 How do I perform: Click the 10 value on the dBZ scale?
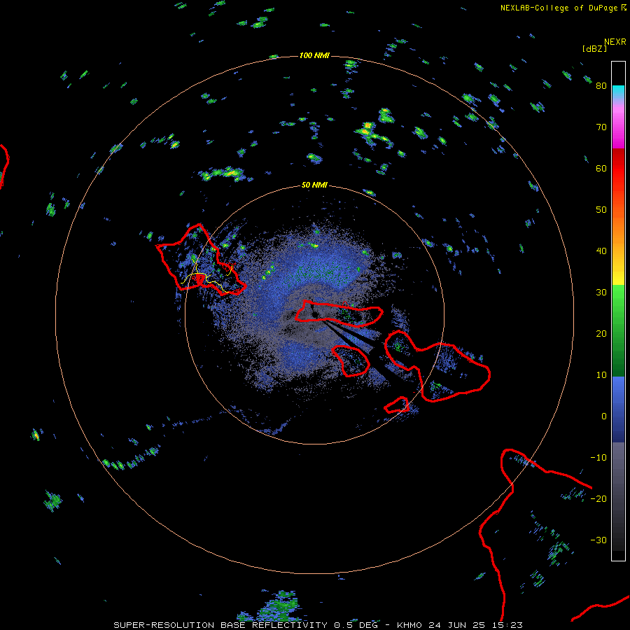601,375
